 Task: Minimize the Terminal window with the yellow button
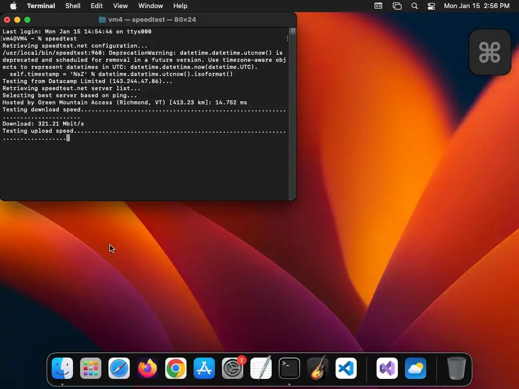[17, 20]
